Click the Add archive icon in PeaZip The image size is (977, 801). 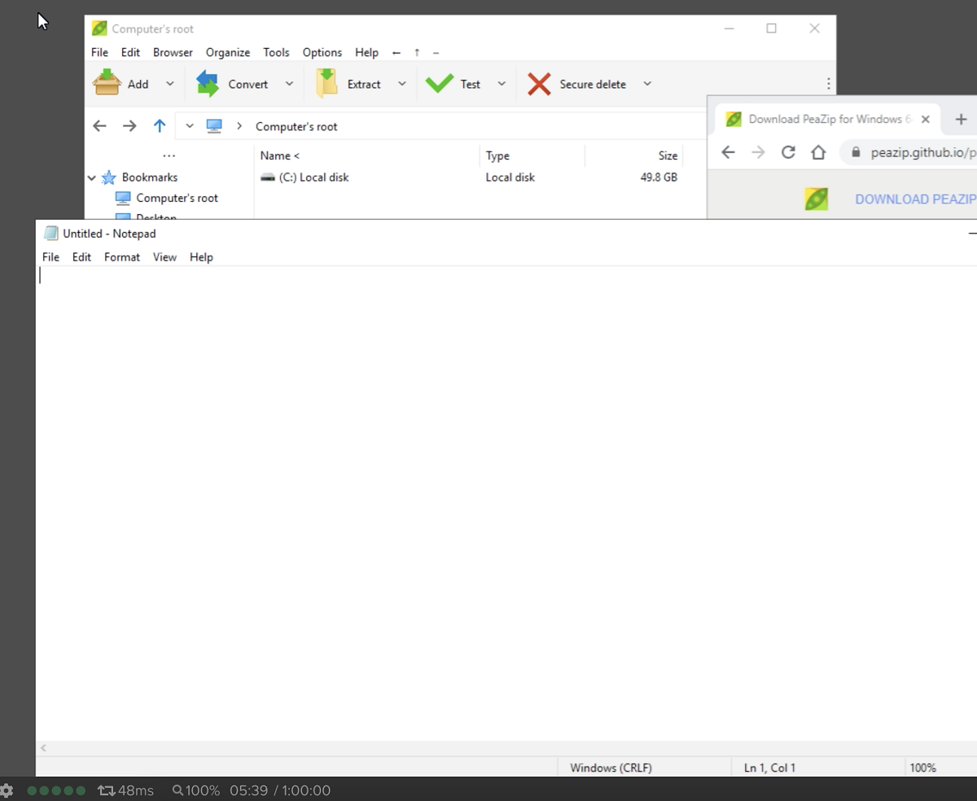(x=107, y=83)
